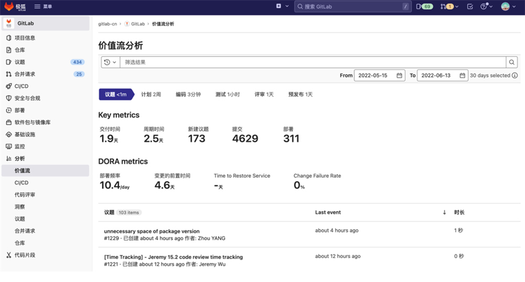
Task: Click the issues count badge 434
Action: (77, 62)
